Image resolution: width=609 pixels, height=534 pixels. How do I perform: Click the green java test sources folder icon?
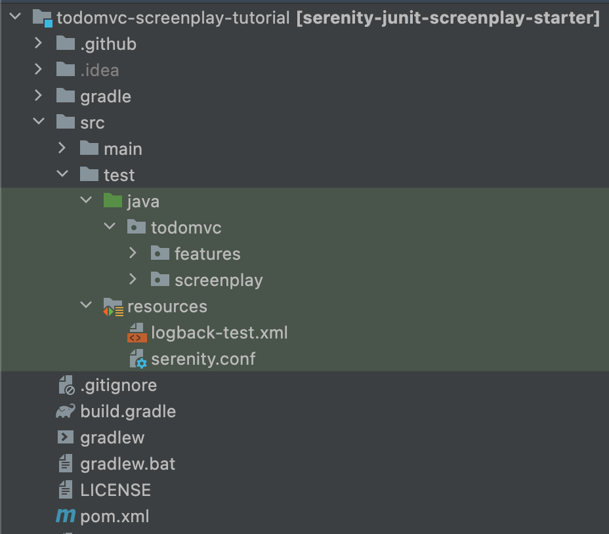[113, 201]
